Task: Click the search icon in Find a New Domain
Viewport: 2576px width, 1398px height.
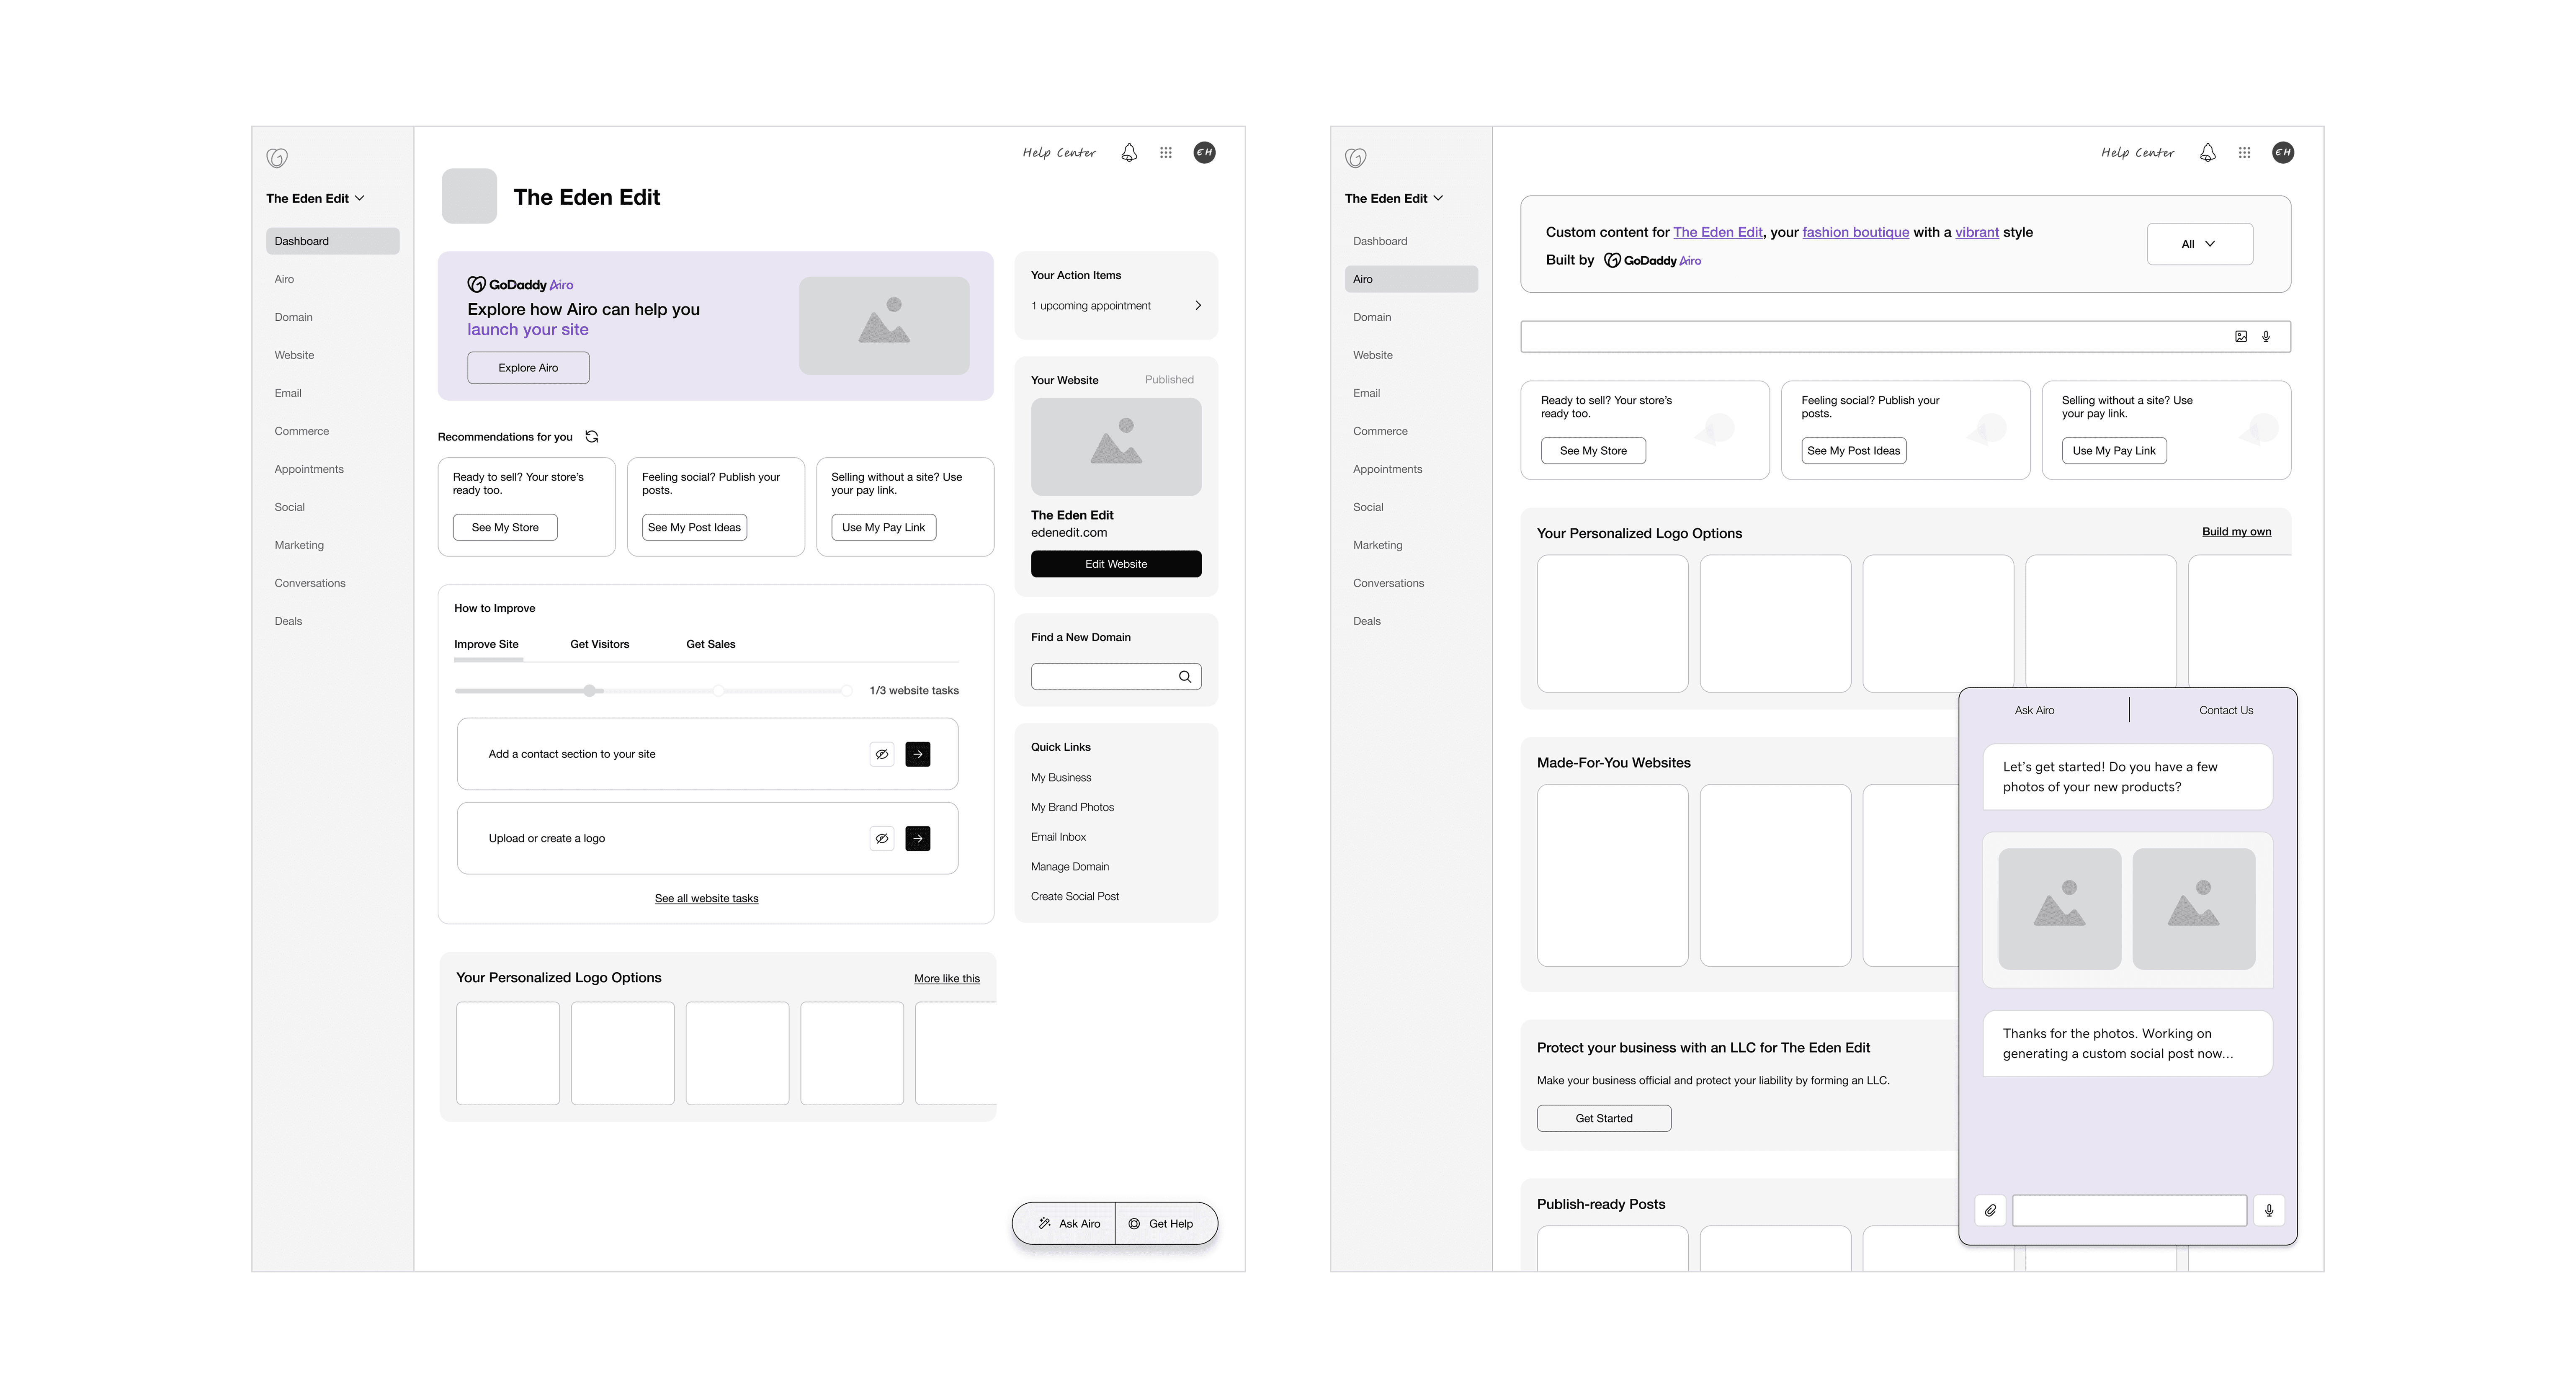Action: 1185,677
